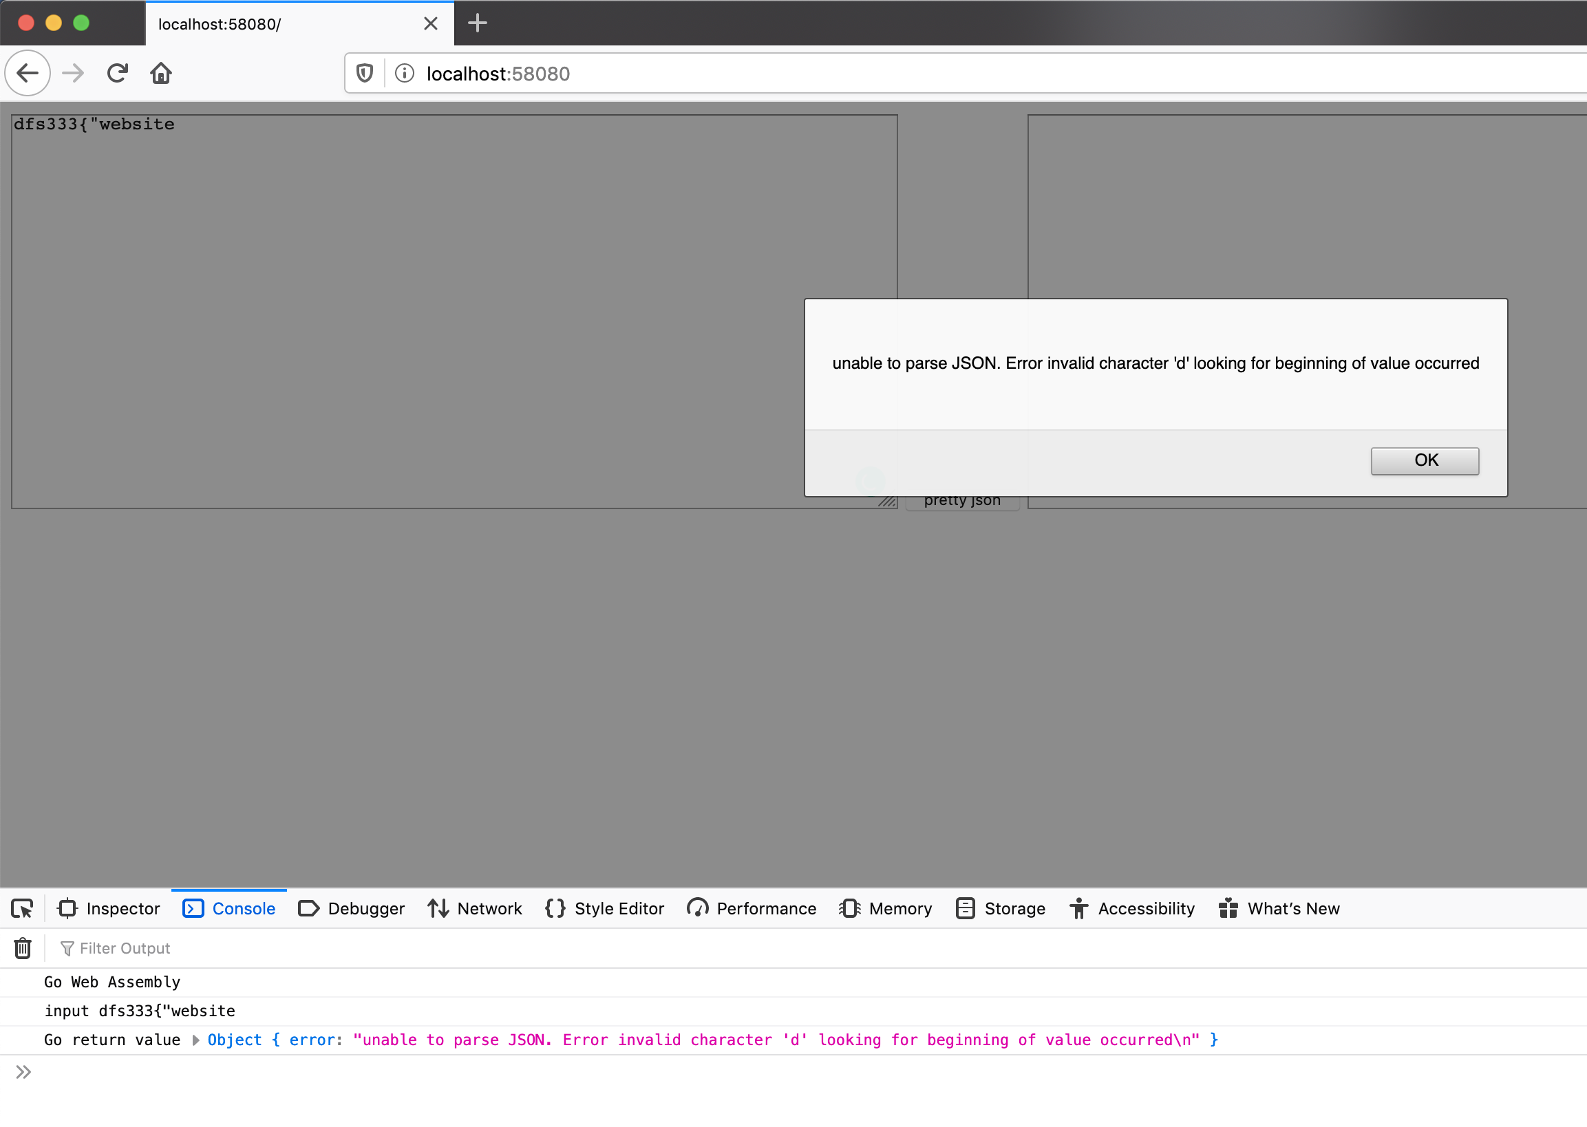Click the pretty json button
Screen dimensions: 1587x1127
coord(962,499)
